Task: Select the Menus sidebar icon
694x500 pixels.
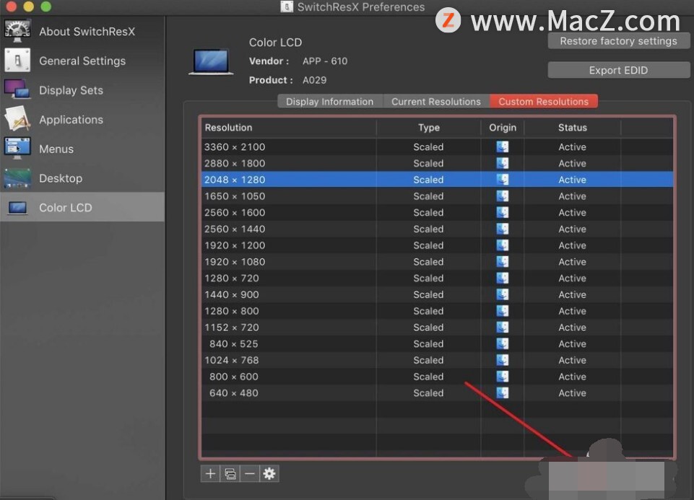Action: pos(17,149)
